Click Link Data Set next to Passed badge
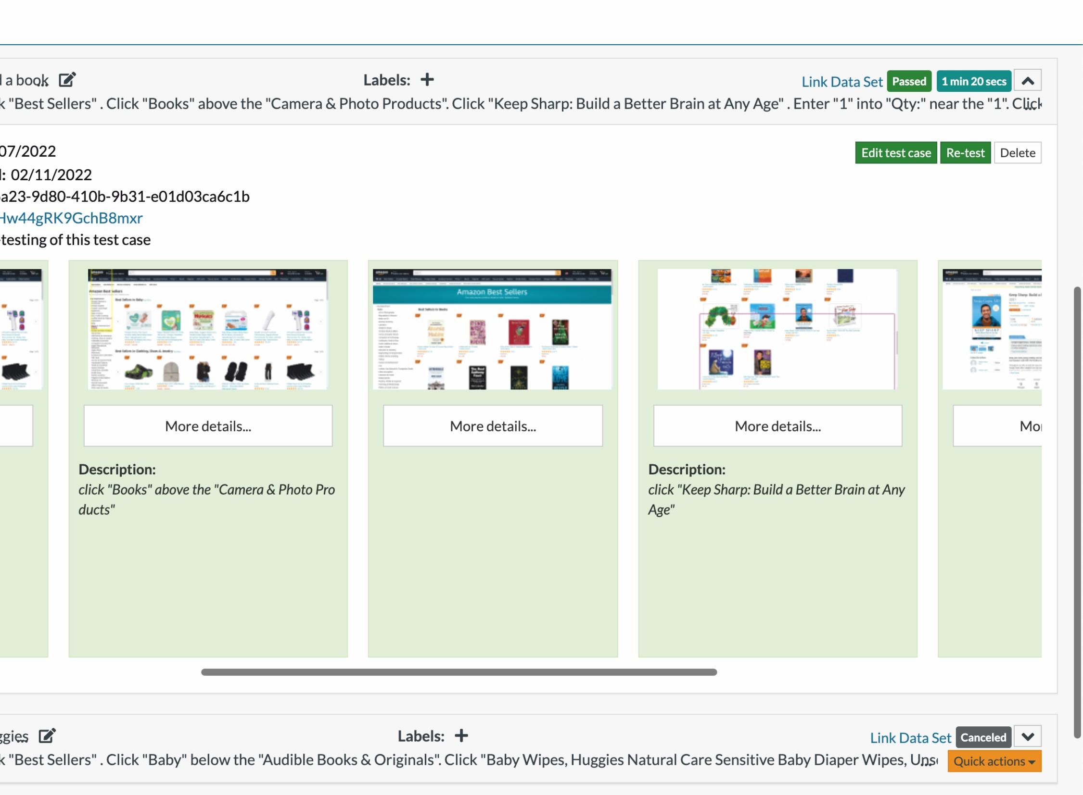 coord(841,82)
